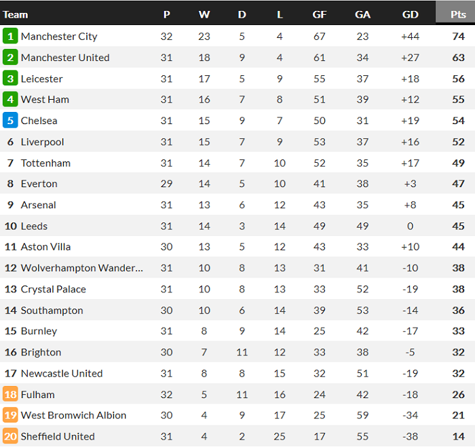Click the Team column header
The image size is (475, 447).
point(16,14)
